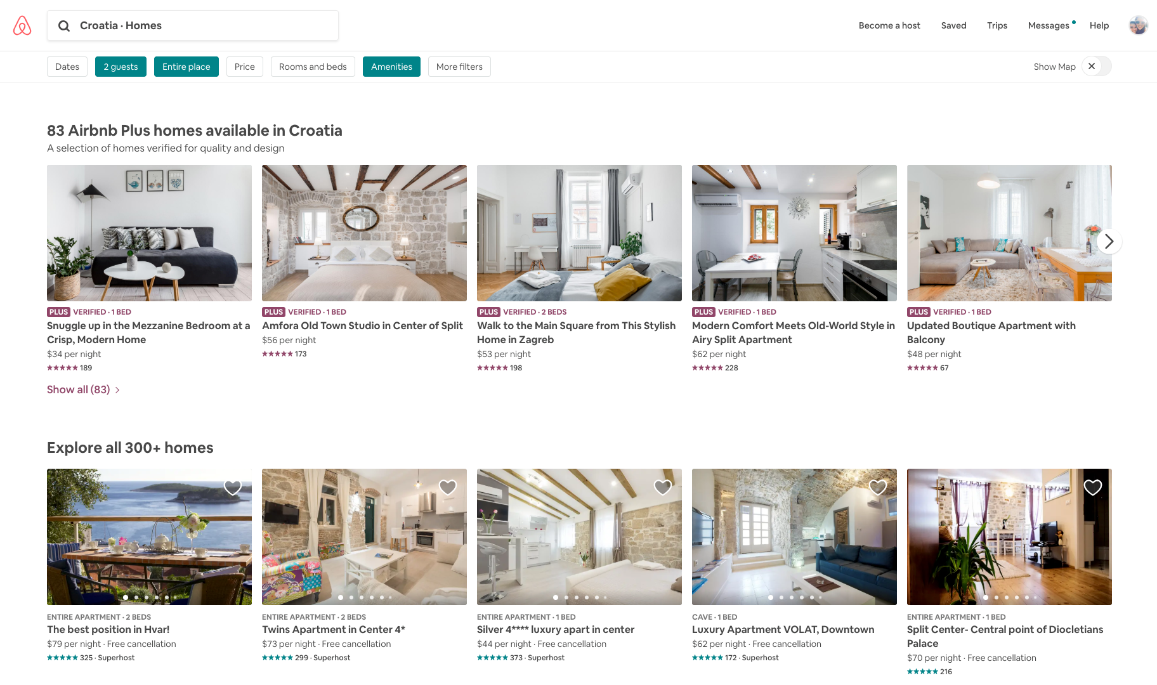Toggle the Entire place filter
This screenshot has width=1157, height=685.
(186, 67)
